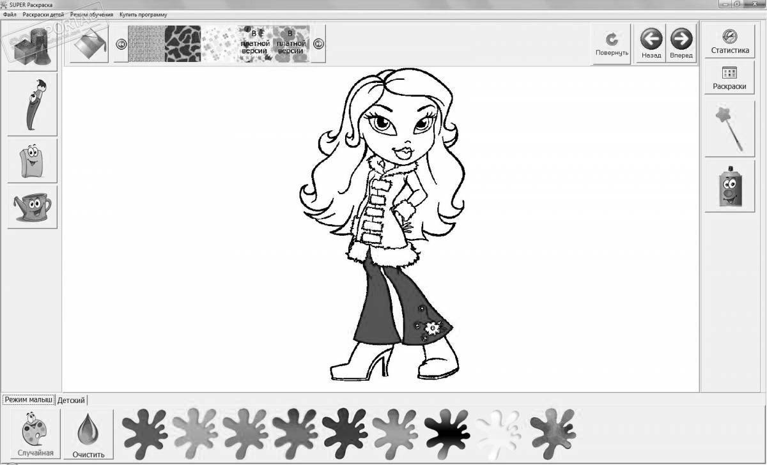The width and height of the screenshot is (767, 465).
Task: Select the spray can tool
Action: coord(729,188)
